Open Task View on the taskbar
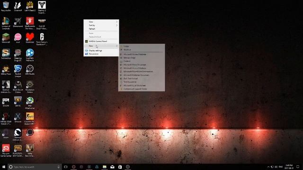 tap(66, 167)
